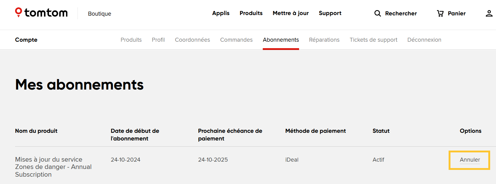View the Tickets de support tab

[373, 40]
